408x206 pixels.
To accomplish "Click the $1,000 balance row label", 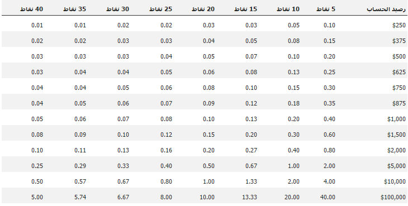I will click(x=397, y=119).
